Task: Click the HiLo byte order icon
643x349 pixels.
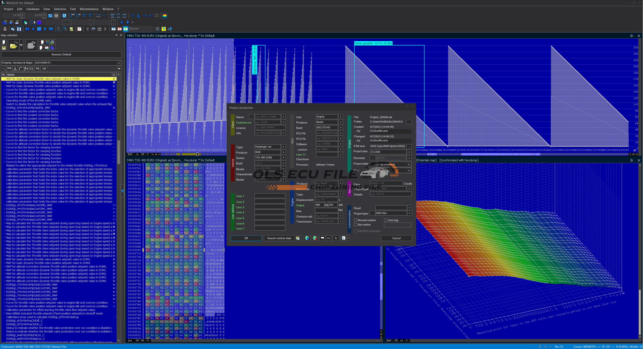Action: (98, 16)
